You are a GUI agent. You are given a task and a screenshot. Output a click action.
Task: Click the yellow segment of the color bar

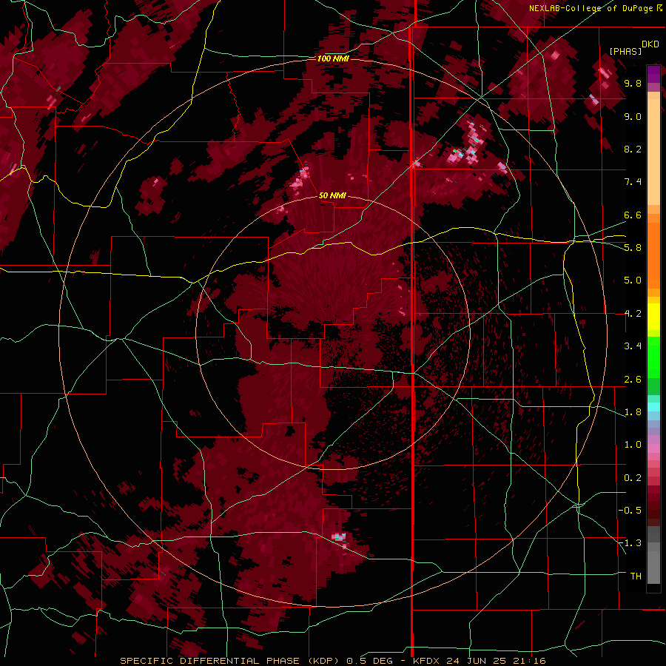coord(653,317)
